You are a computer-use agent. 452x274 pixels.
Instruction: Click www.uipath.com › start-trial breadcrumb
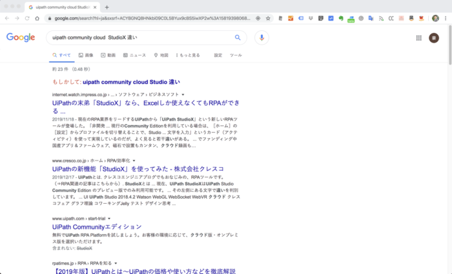pyautogui.click(x=79, y=219)
